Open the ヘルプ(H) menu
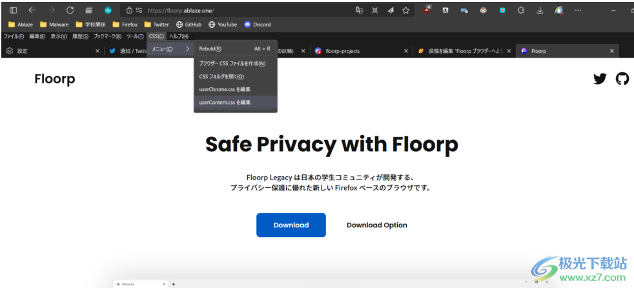This screenshot has width=634, height=288. 178,36
